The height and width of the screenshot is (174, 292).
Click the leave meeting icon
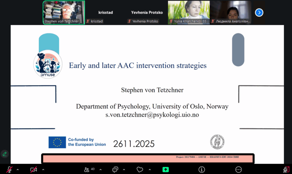(x=286, y=169)
